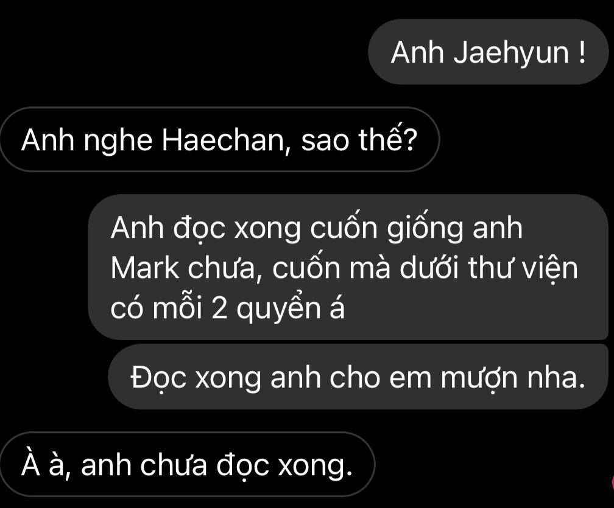
Task: Click the name 'Haechan' in the received reply
Action: click(224, 141)
